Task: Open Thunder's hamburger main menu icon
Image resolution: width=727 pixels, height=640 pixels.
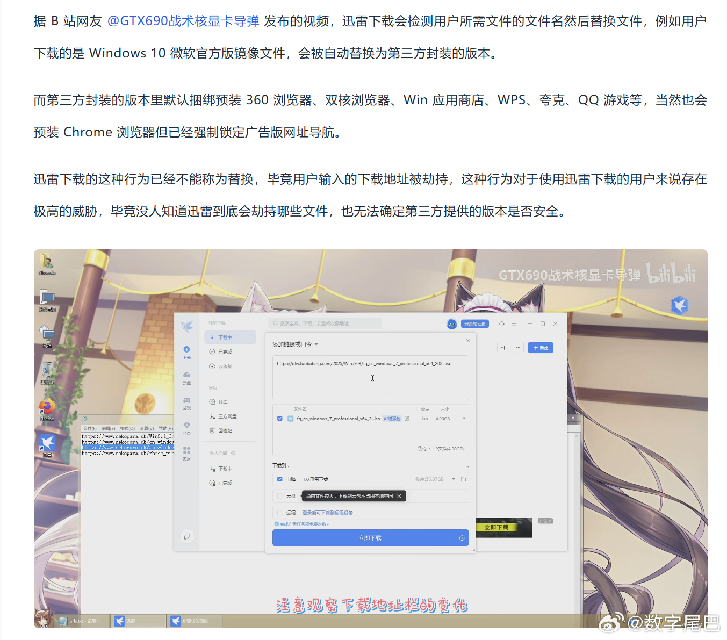Action: 514,323
